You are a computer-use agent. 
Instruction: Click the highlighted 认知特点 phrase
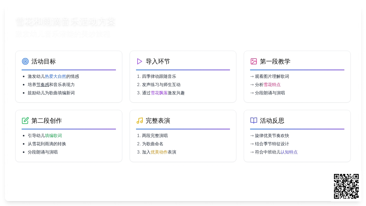tap(289, 152)
